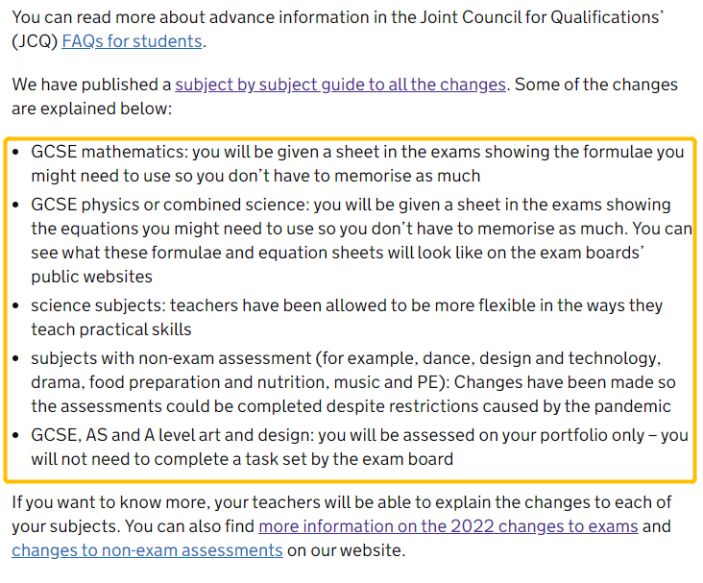Click the "(JCQ)" abbreviation text
Viewport: 703px width, 583px height.
(x=35, y=41)
